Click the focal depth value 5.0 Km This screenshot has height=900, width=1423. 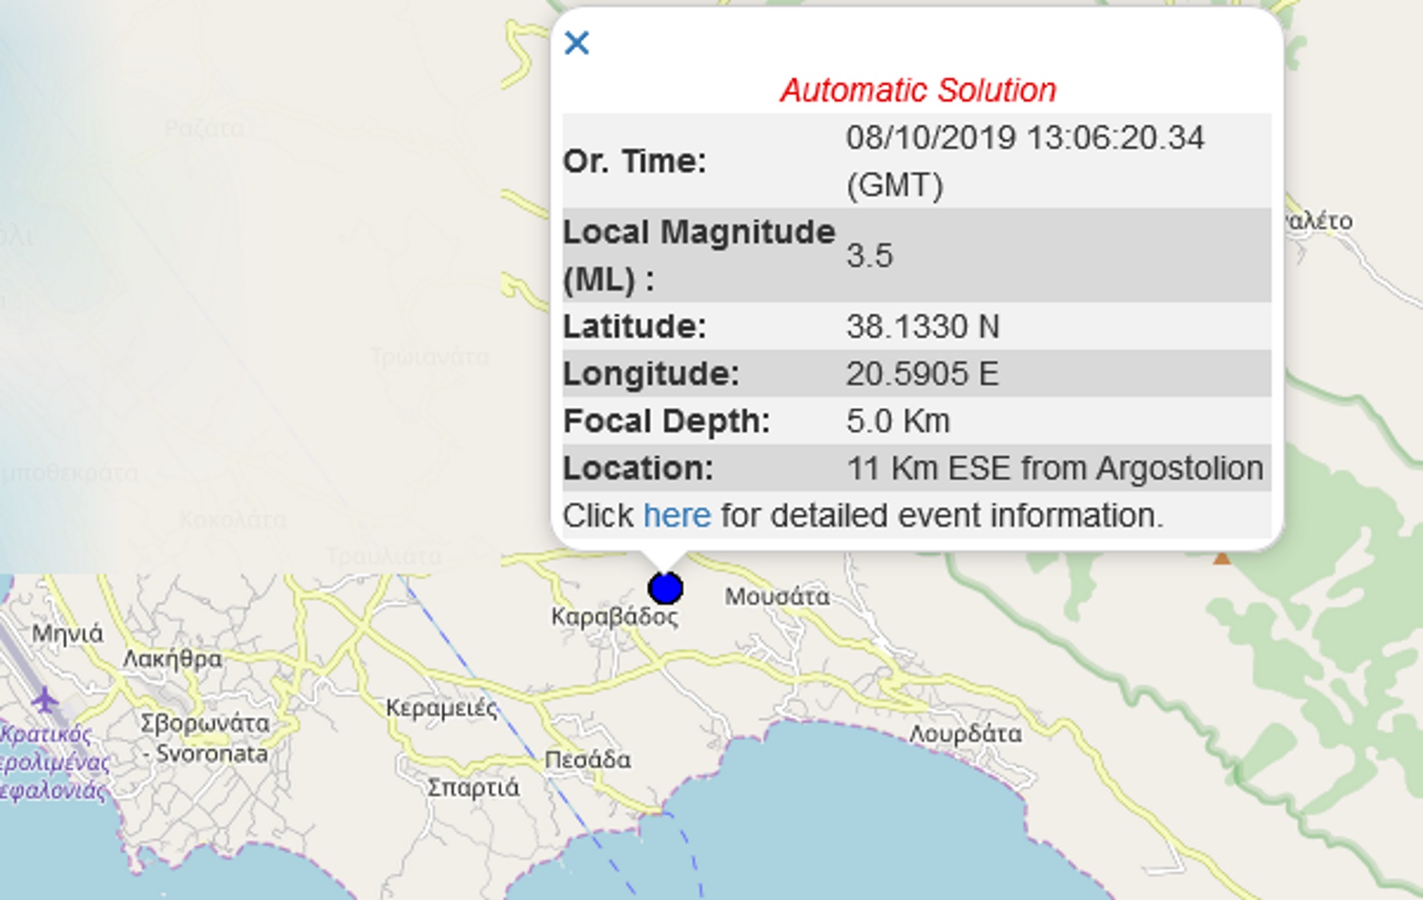pyautogui.click(x=898, y=421)
